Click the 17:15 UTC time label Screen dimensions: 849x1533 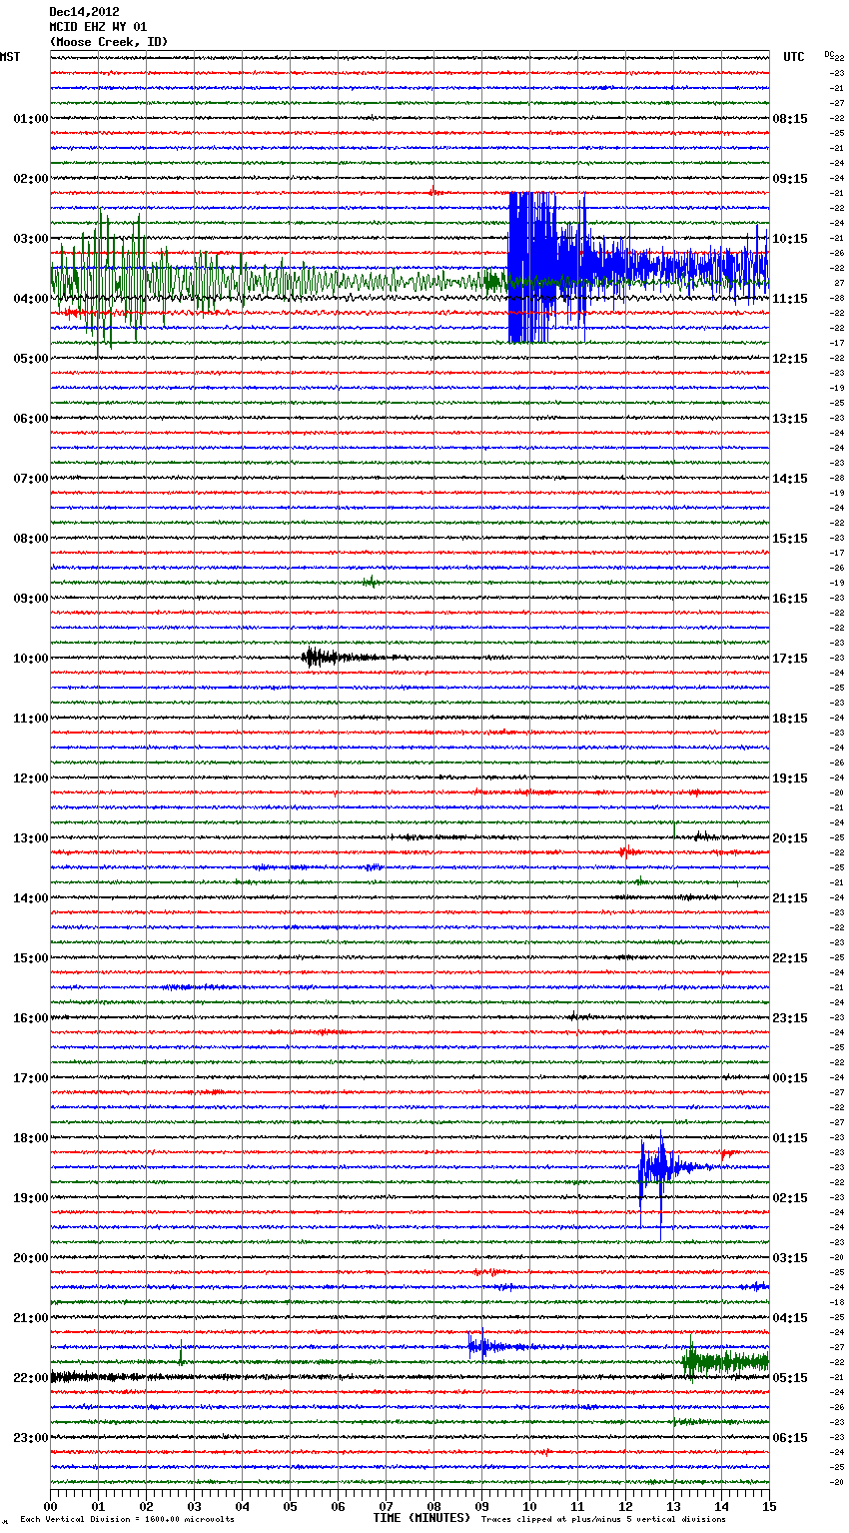[x=790, y=658]
